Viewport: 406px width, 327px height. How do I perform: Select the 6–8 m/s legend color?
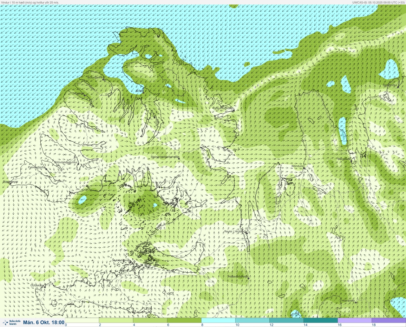[x=184, y=320]
